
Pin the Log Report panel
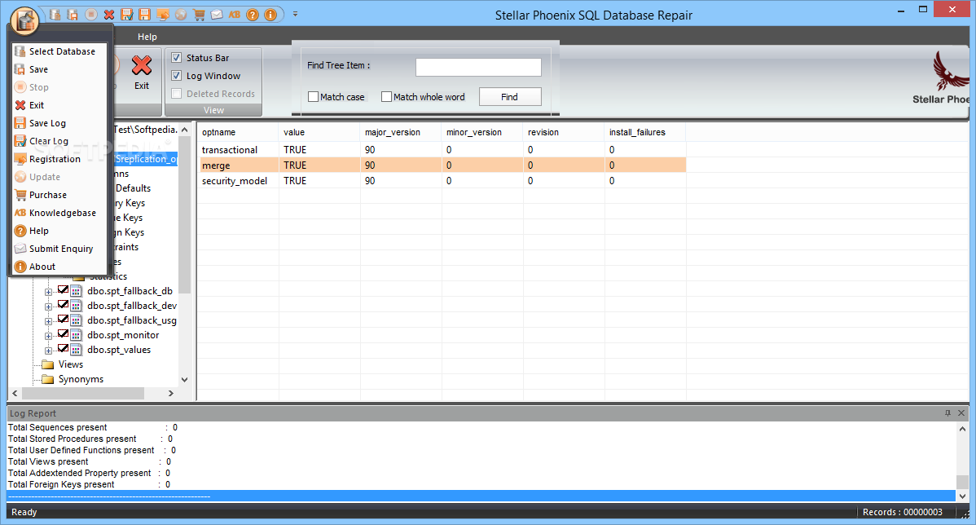[x=948, y=412]
